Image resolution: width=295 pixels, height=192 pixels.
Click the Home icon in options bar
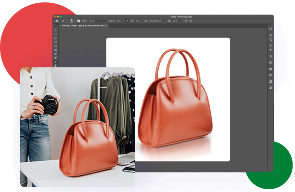56,21
